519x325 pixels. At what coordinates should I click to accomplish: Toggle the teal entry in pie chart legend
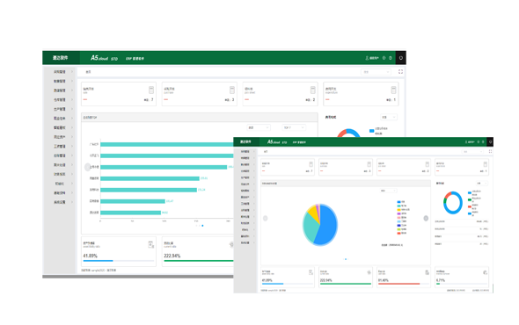point(402,206)
